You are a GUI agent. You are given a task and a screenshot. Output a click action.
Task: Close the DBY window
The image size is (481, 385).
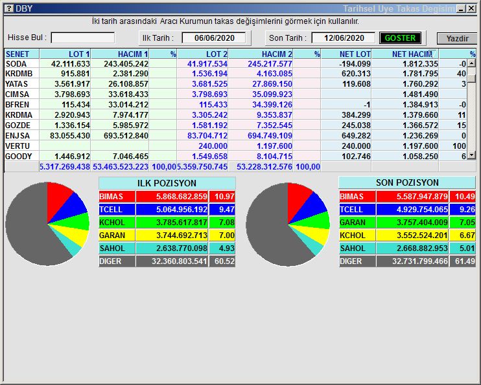pos(471,8)
